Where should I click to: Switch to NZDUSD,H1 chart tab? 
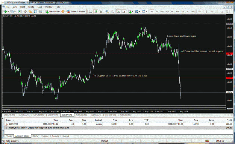click(96, 115)
